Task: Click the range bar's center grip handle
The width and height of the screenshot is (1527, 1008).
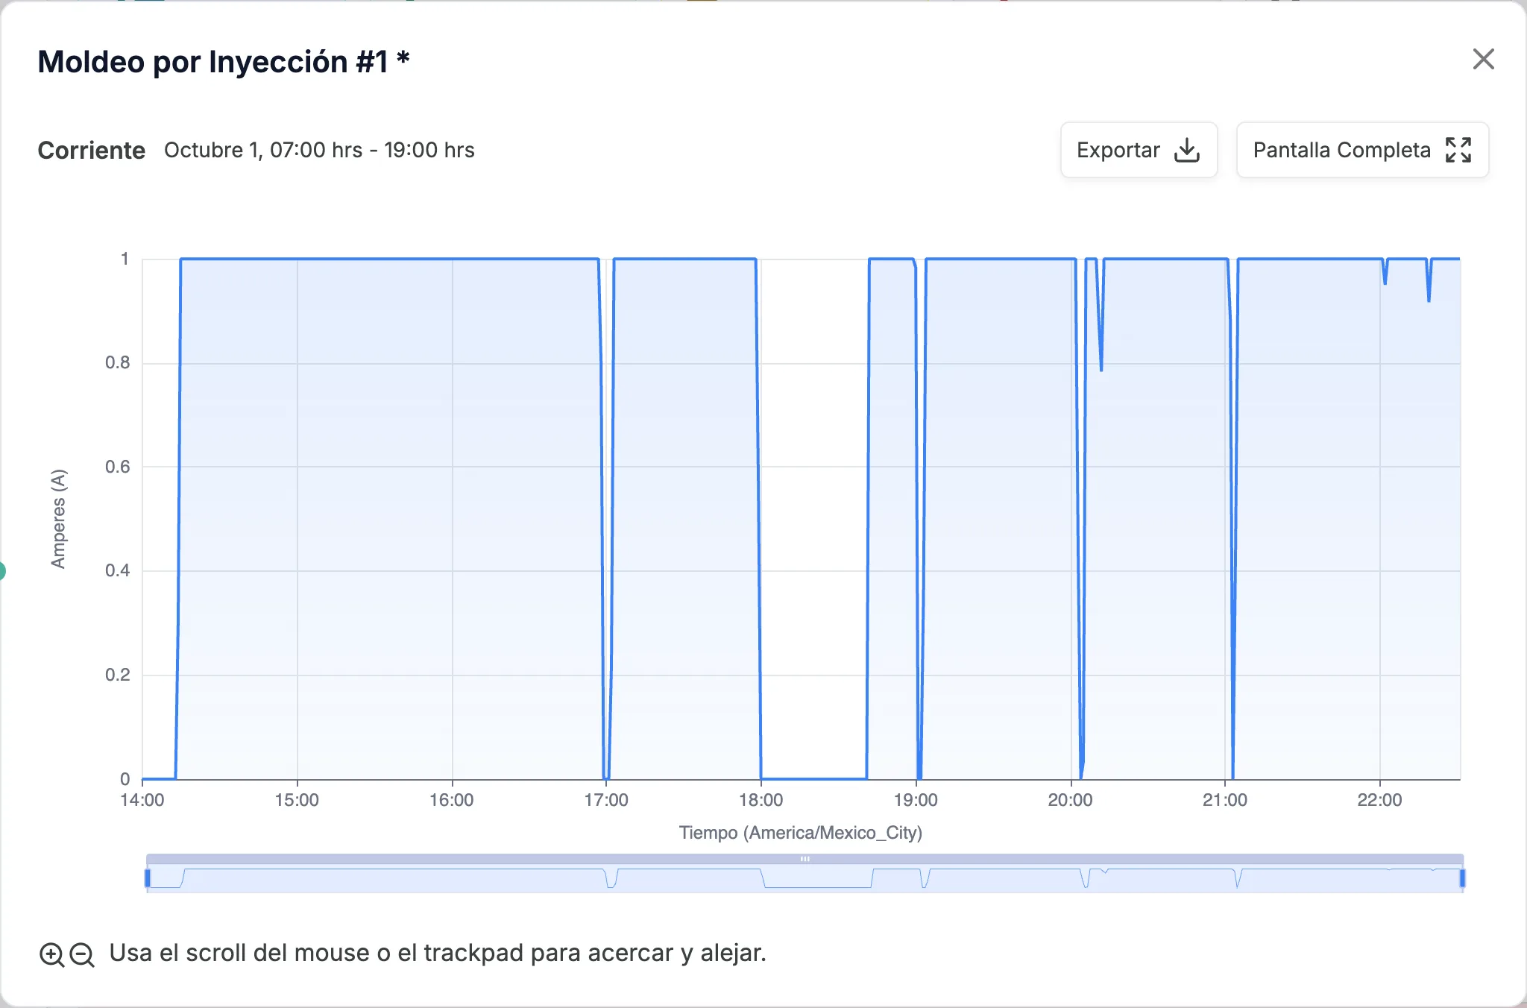Action: (805, 859)
